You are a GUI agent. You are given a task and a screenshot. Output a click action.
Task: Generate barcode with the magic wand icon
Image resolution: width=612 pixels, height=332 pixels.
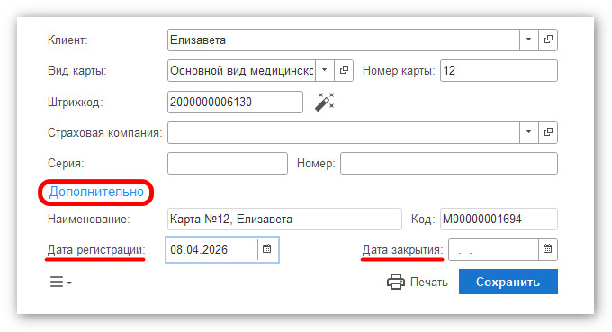325,102
